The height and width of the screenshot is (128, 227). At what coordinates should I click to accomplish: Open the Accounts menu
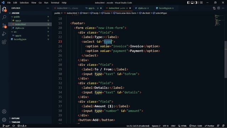click(x=4, y=111)
